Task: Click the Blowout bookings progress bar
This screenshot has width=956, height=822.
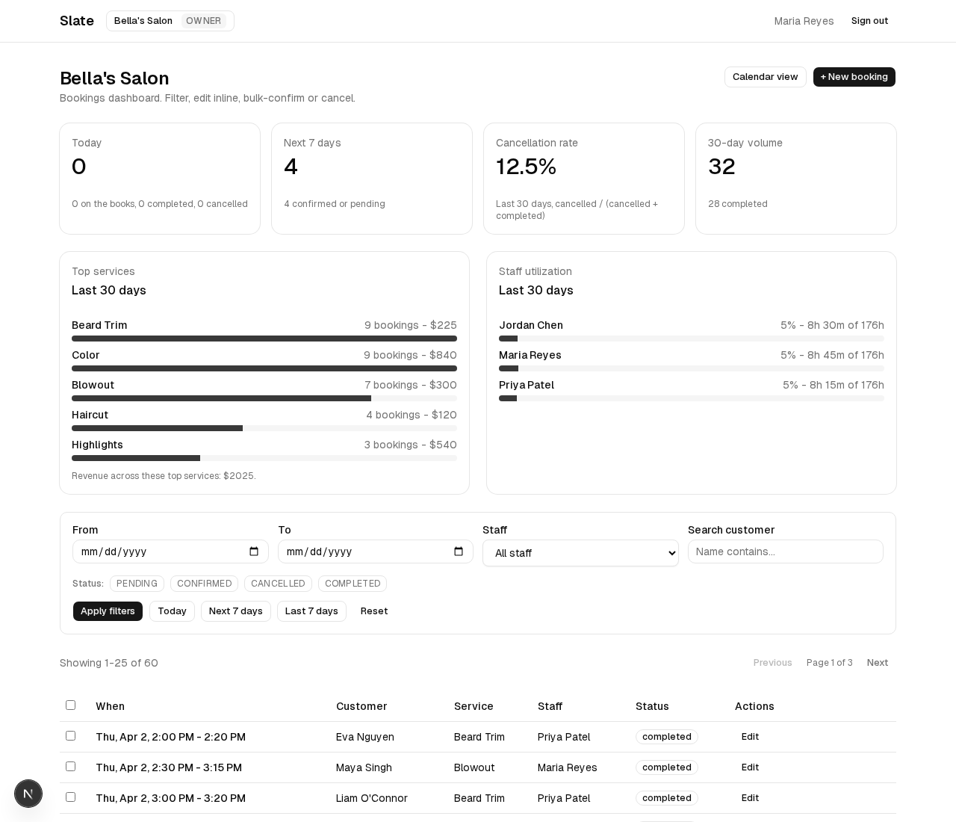Action: pos(264,398)
